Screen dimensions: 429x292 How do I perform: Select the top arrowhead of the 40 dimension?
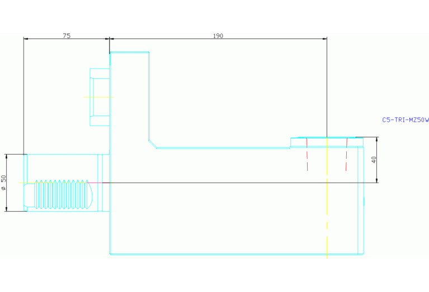(x=377, y=140)
